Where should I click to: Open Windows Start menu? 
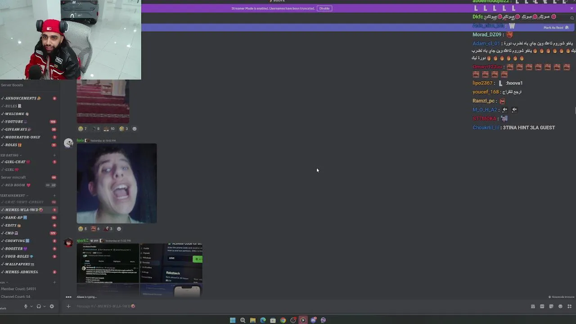[x=233, y=320]
